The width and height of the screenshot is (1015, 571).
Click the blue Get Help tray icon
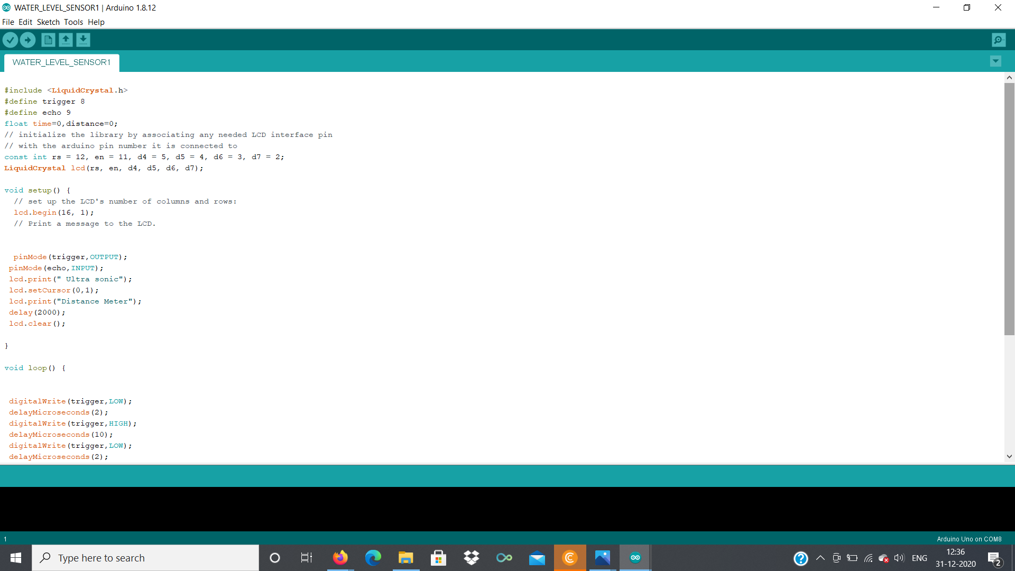(x=800, y=558)
